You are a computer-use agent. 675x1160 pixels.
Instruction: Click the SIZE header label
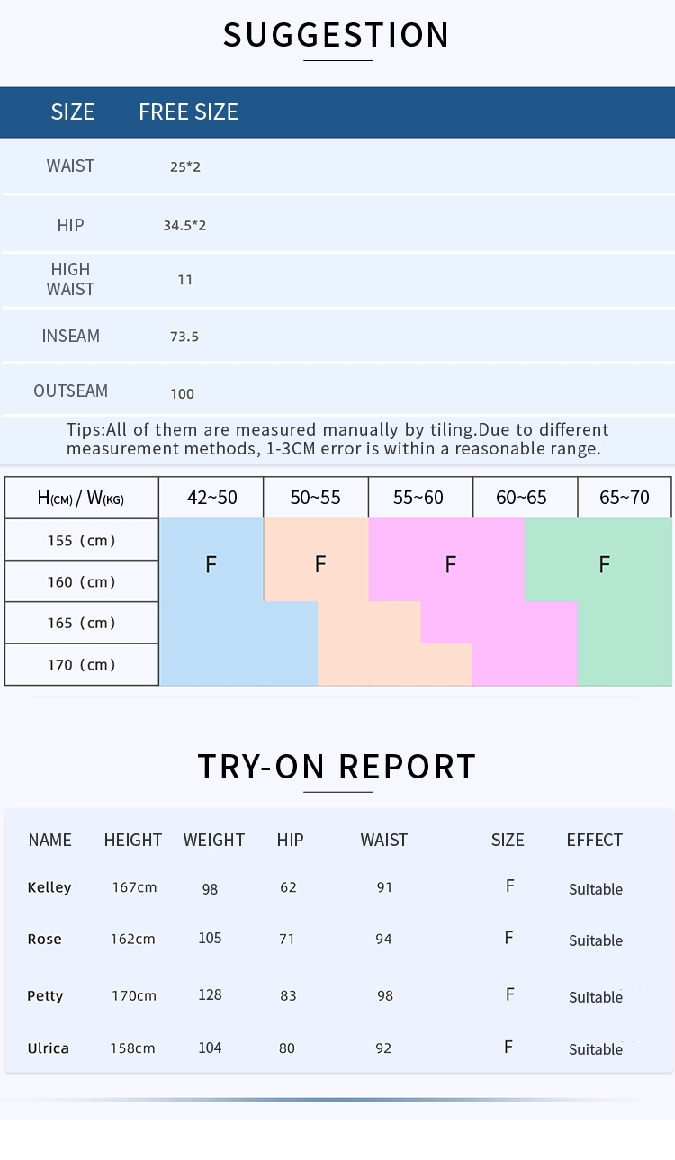[x=73, y=112]
